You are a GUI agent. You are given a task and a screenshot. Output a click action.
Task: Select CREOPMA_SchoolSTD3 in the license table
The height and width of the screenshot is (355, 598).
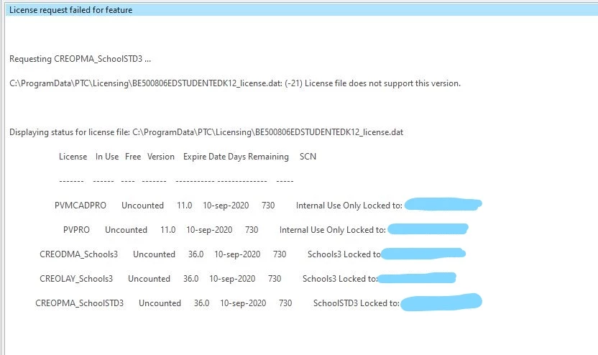click(x=79, y=303)
